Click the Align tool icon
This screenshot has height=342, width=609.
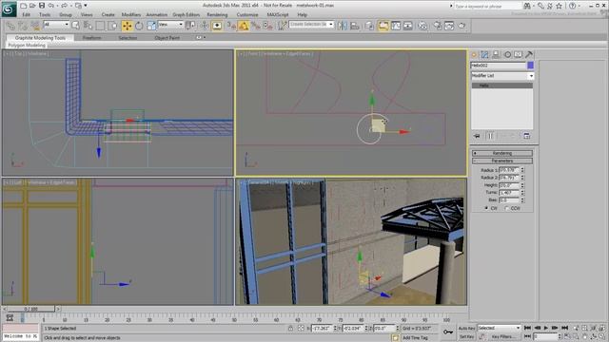tap(355, 26)
